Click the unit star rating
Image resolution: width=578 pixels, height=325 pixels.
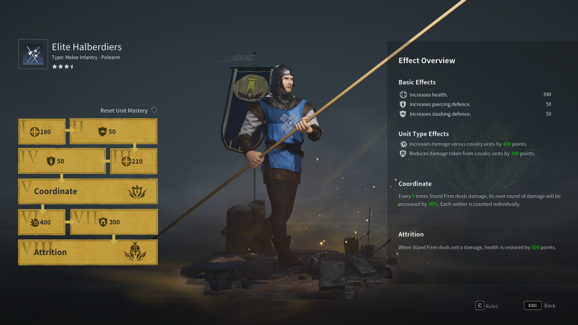click(63, 67)
